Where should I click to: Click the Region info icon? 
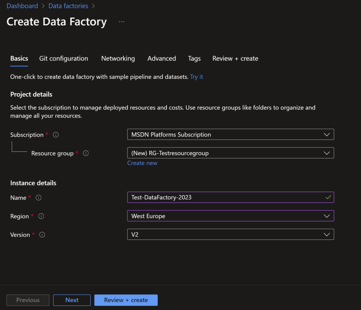coord(41,216)
